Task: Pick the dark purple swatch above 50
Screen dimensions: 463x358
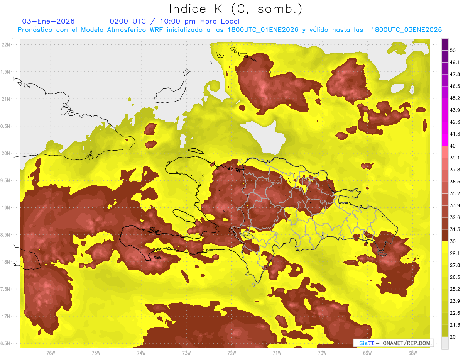Action: (x=445, y=45)
